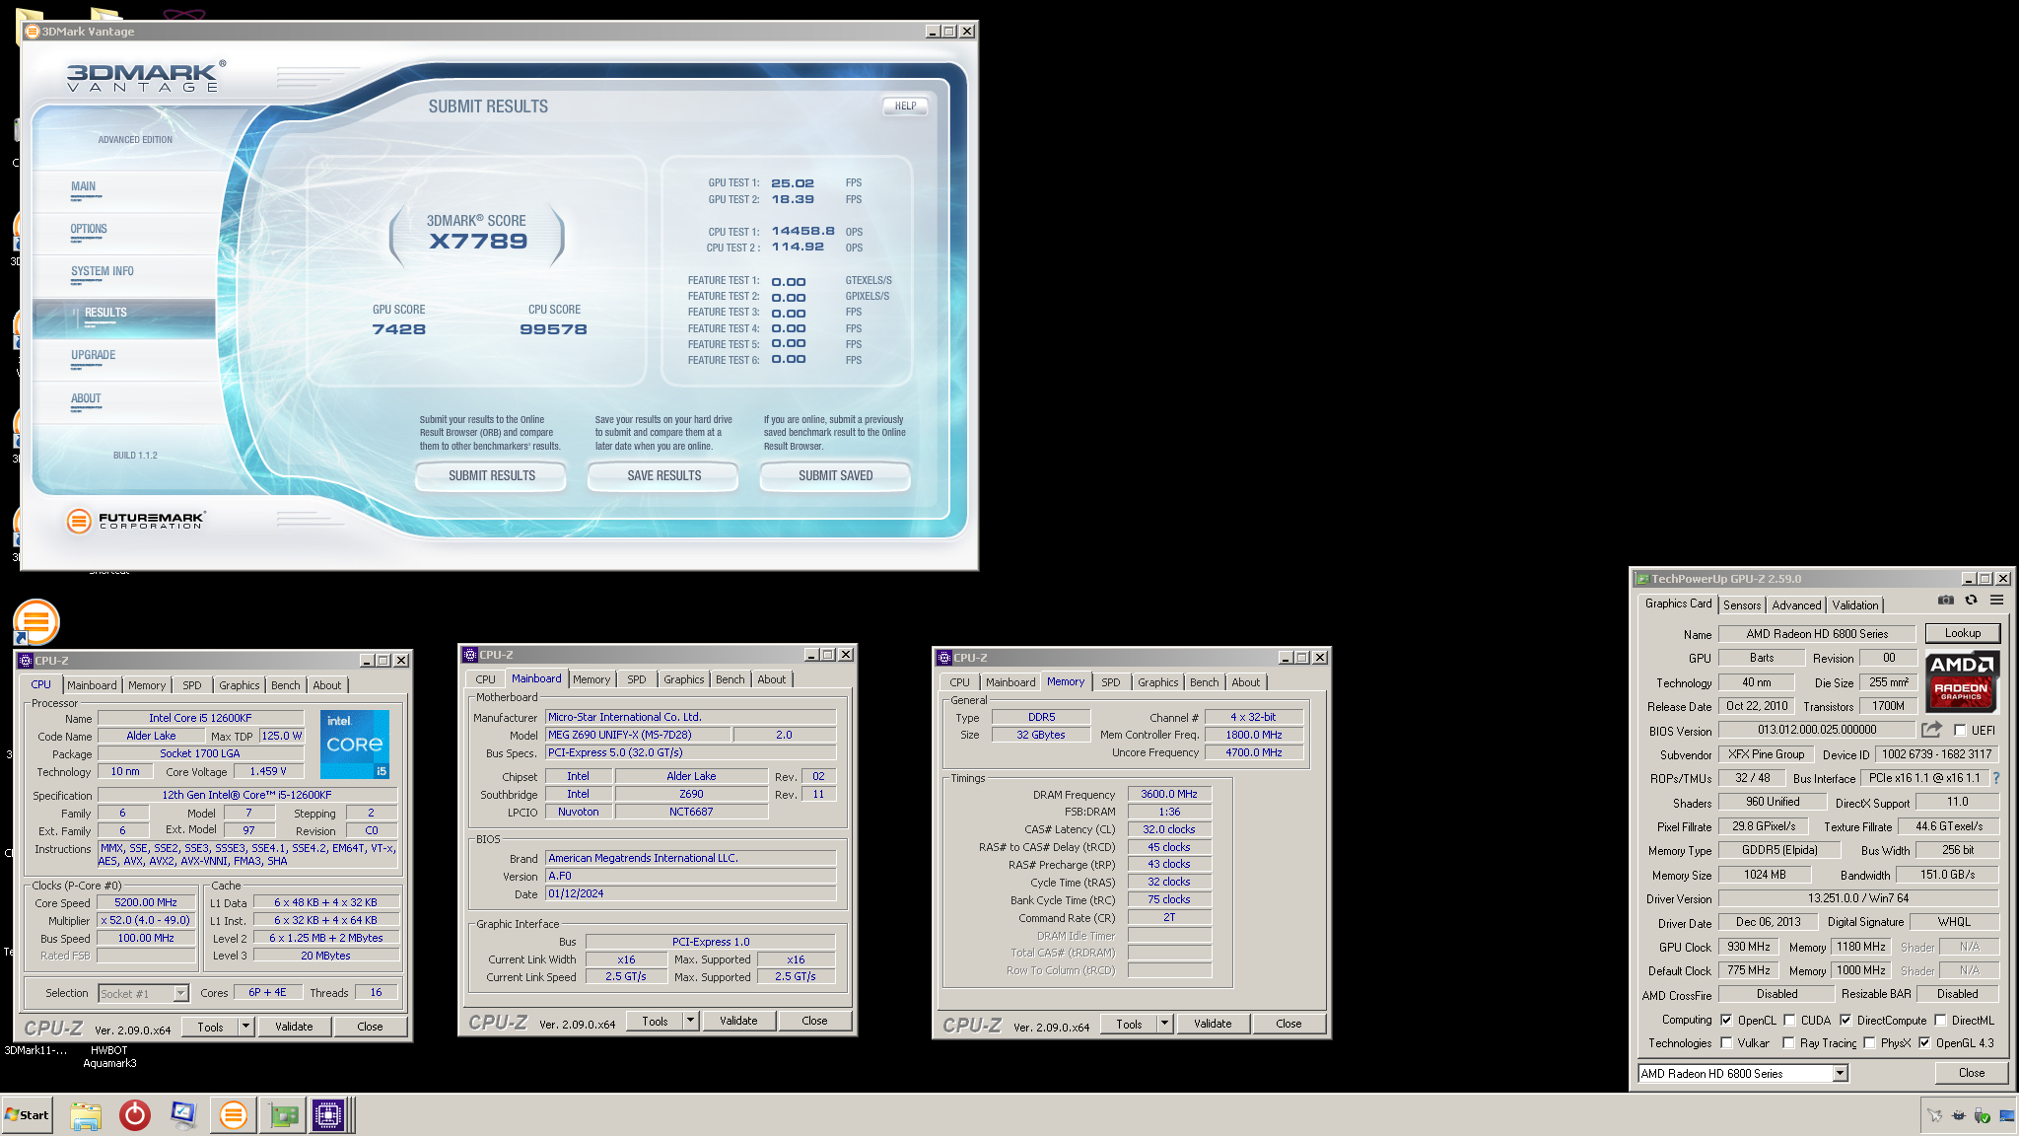Switch to GPU-Z via green card taskbar icon
This screenshot has width=2019, height=1136.
(x=284, y=1115)
